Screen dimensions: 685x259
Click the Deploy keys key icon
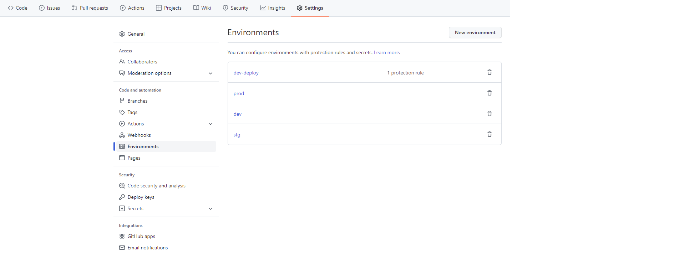tap(122, 197)
